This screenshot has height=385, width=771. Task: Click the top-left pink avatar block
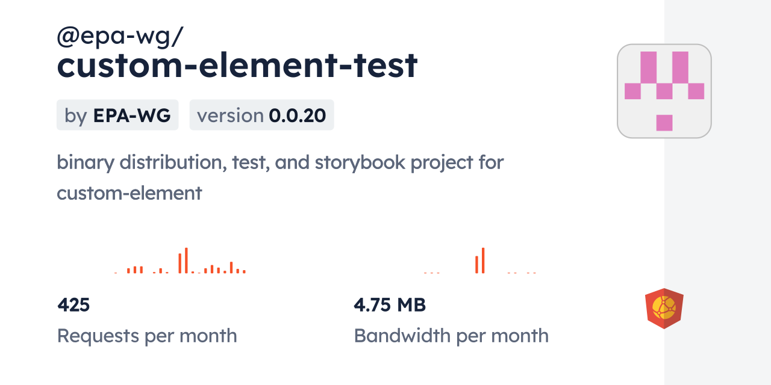[648, 67]
